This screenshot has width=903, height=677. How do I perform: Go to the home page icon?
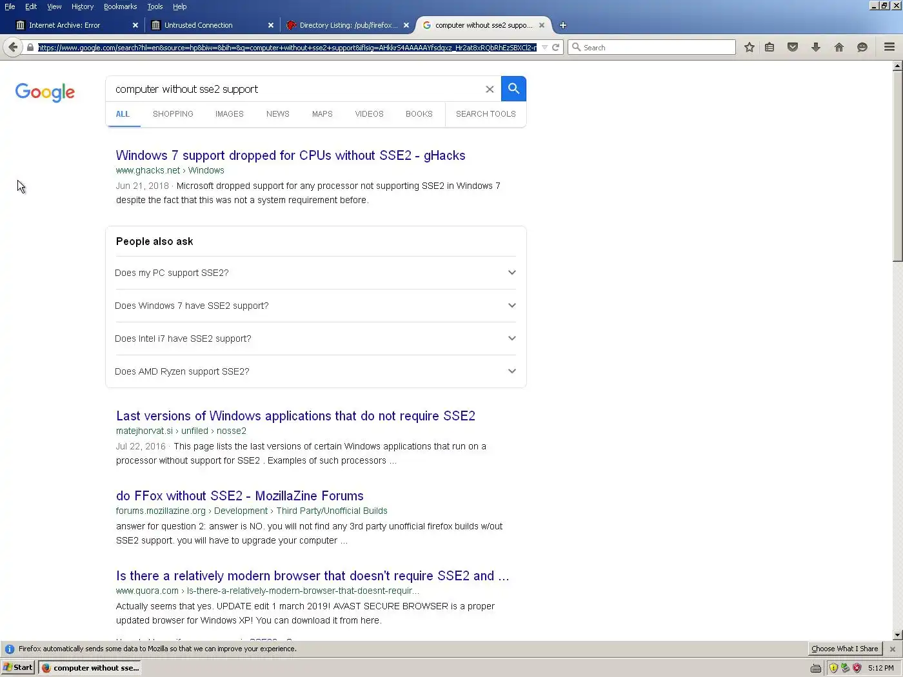(x=839, y=47)
